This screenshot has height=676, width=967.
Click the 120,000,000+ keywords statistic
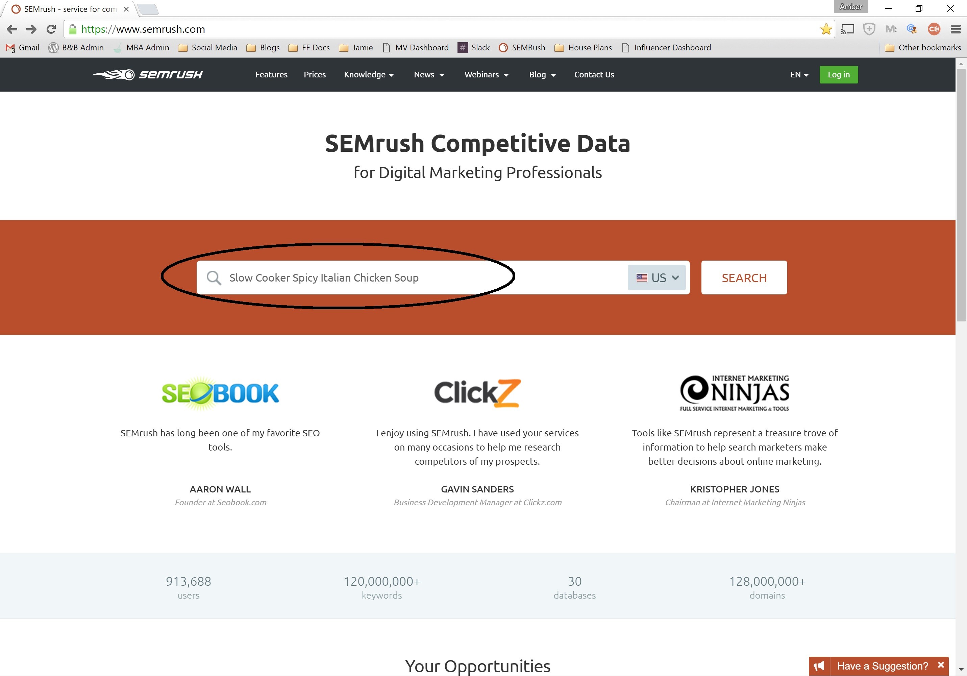(x=381, y=587)
